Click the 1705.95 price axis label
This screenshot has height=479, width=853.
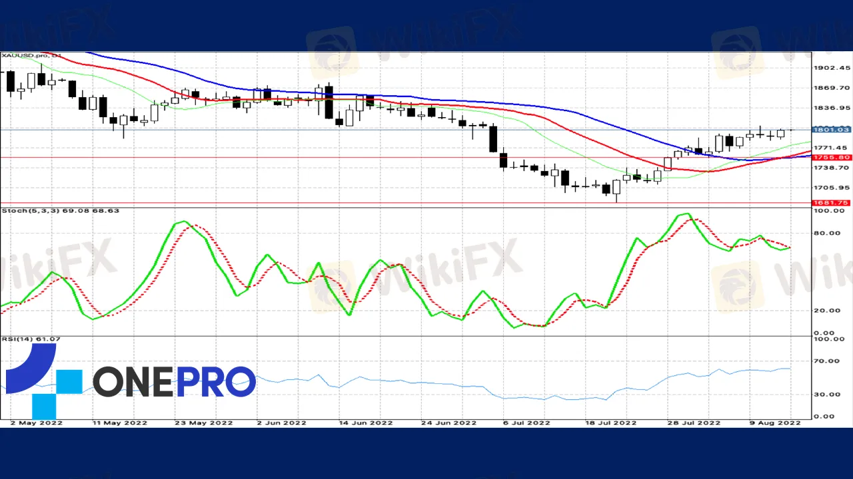pyautogui.click(x=832, y=188)
